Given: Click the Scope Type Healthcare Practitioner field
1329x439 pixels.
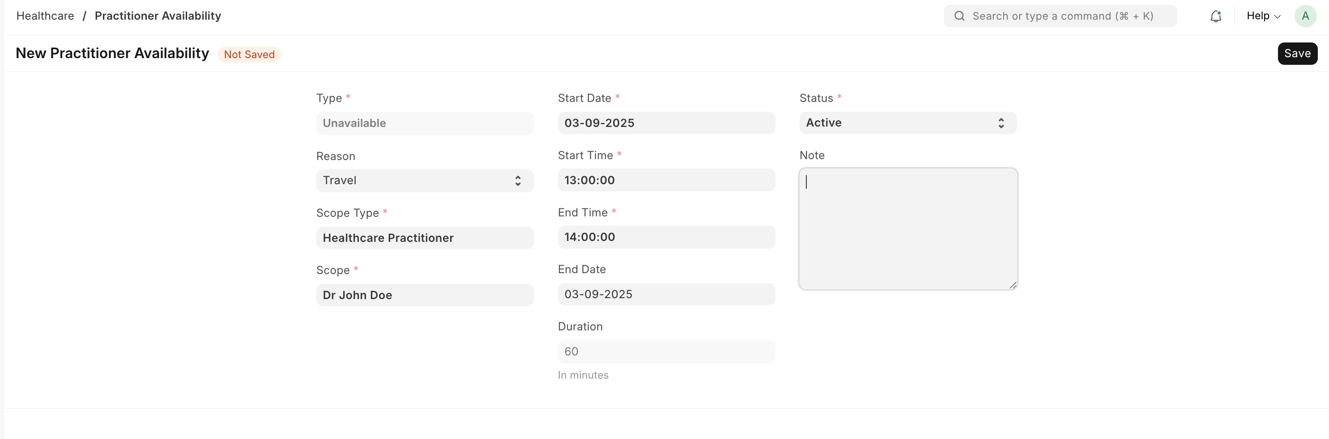Looking at the screenshot, I should (x=425, y=238).
